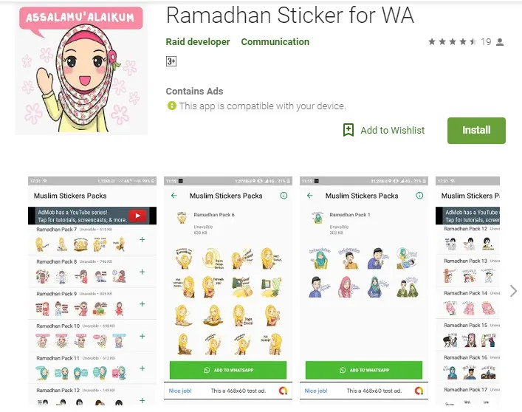Open the Communication category link

coord(275,42)
